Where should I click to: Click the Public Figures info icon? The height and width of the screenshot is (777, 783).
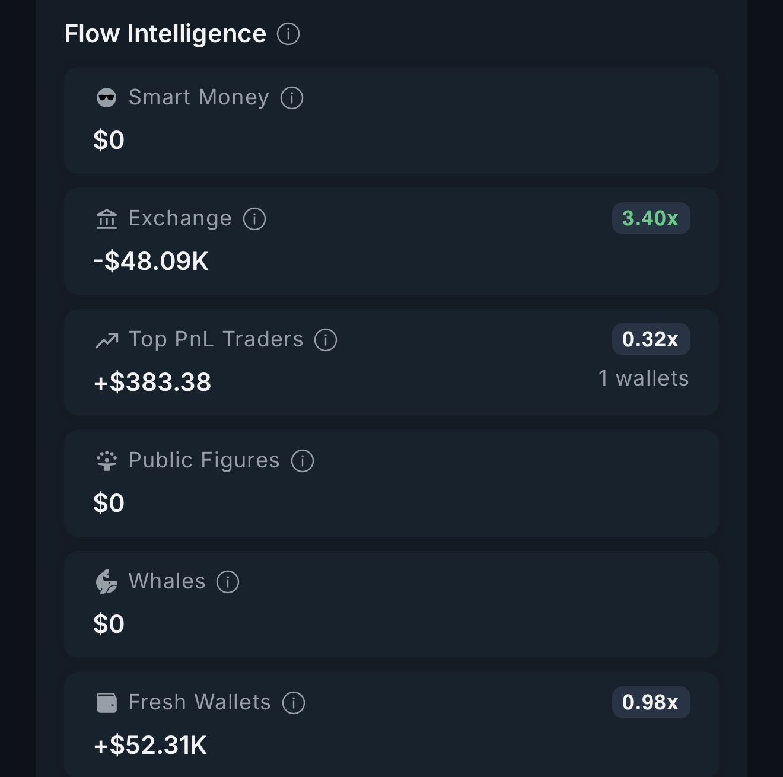click(303, 461)
